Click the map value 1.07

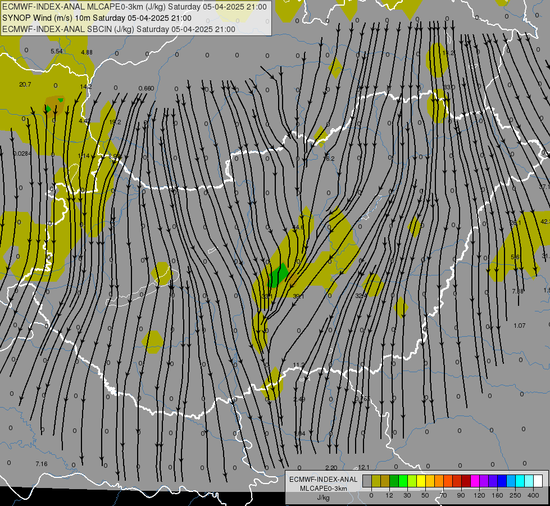click(520, 326)
